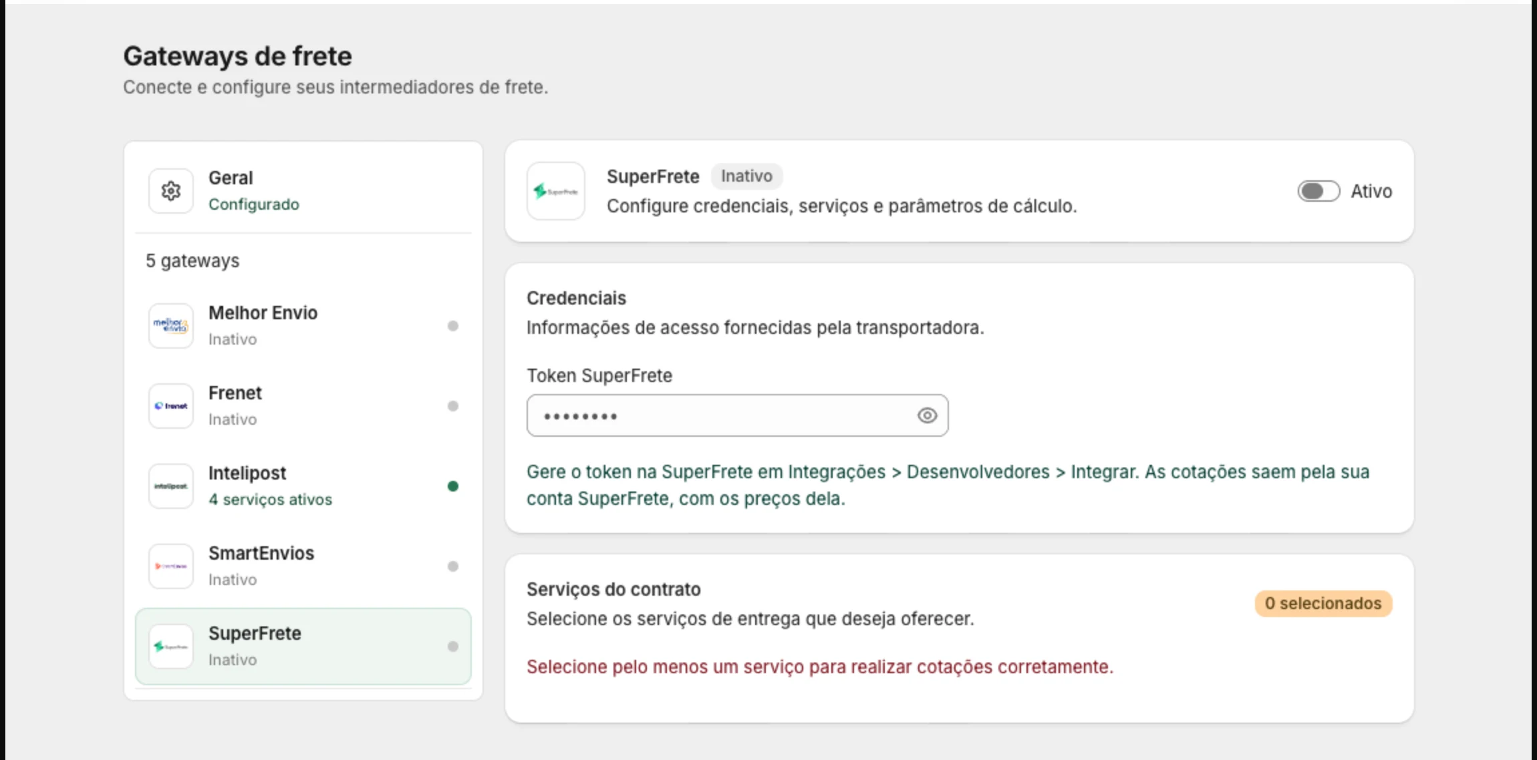This screenshot has width=1537, height=760.
Task: Click the 'Token SuperFrete' field label
Action: 599,376
